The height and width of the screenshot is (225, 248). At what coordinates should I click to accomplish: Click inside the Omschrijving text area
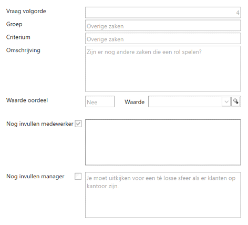point(163,69)
